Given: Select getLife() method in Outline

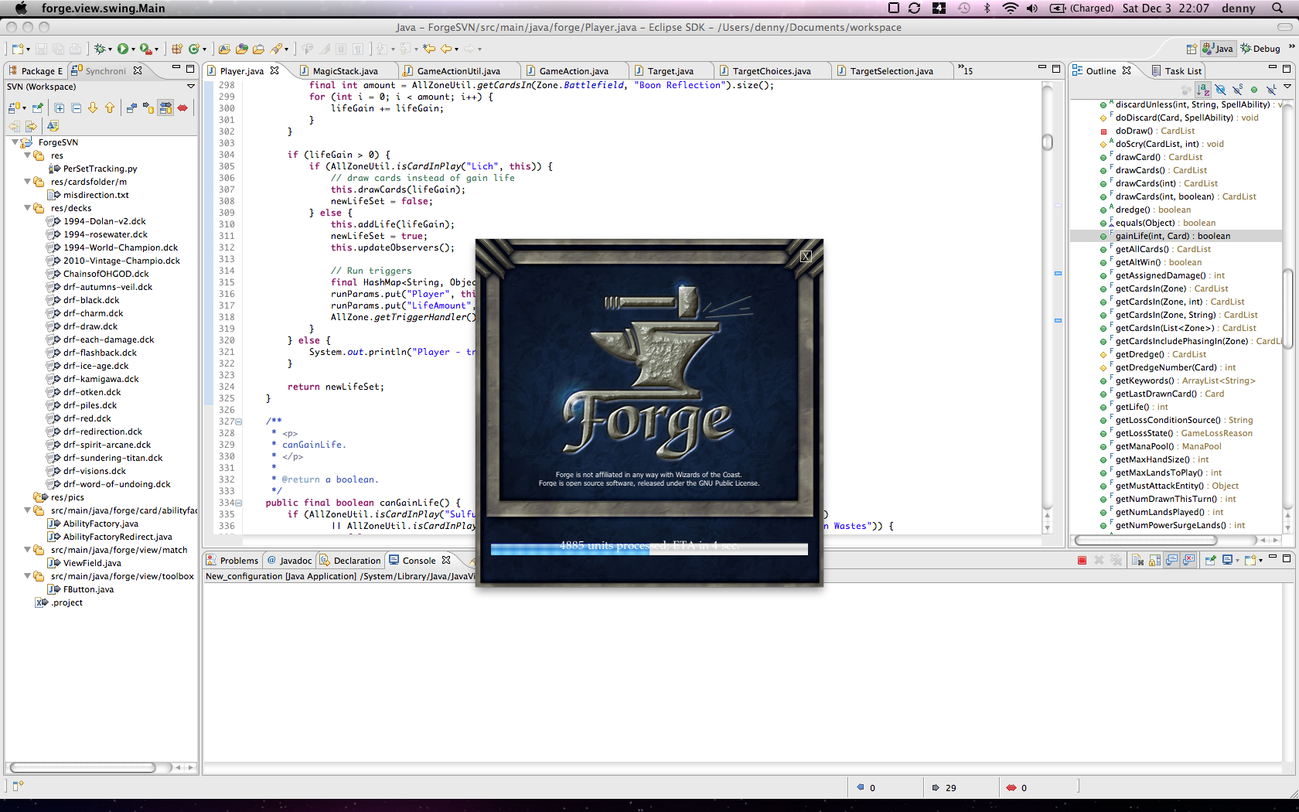Looking at the screenshot, I should click(x=1132, y=407).
